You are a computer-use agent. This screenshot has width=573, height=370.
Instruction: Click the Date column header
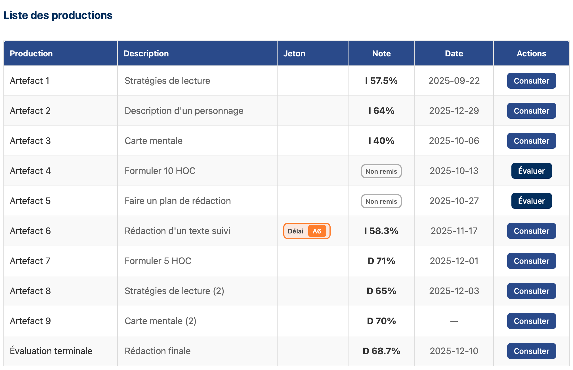[x=454, y=54]
